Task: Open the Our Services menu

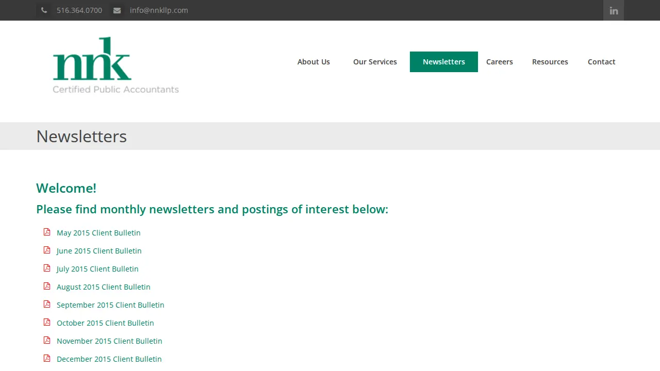Action: point(375,62)
